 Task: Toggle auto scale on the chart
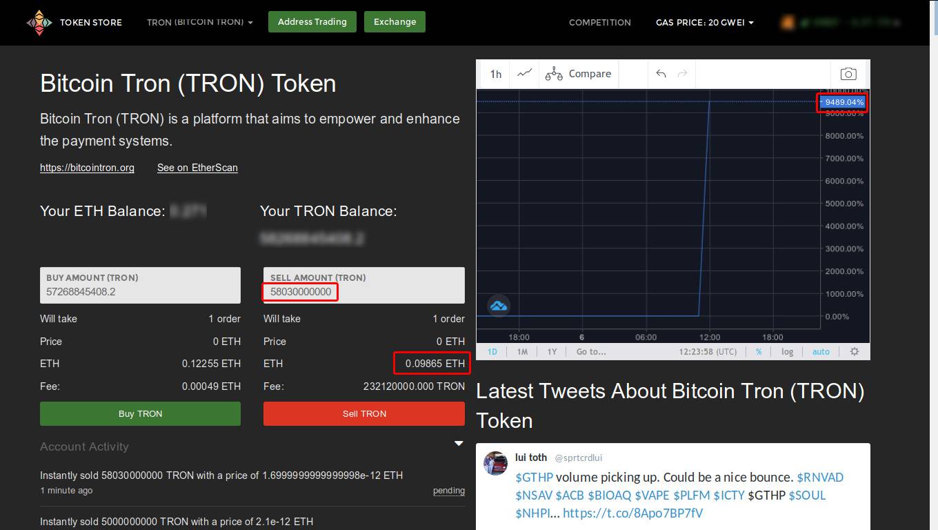coord(821,351)
